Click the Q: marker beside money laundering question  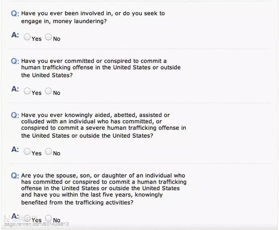[15, 13]
